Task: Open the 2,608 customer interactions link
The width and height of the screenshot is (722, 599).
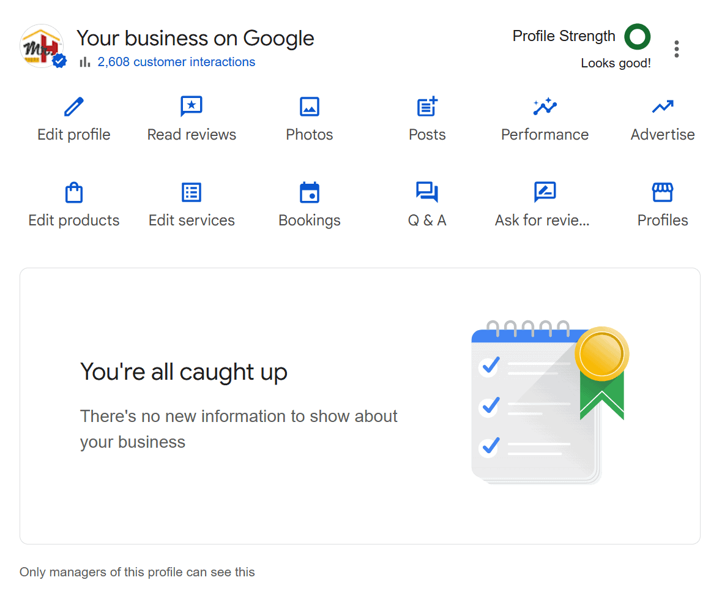Action: [x=176, y=62]
